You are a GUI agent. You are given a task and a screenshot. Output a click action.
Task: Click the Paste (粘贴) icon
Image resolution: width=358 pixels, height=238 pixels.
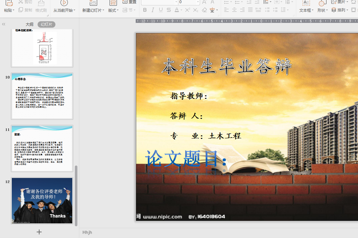coord(9,3)
